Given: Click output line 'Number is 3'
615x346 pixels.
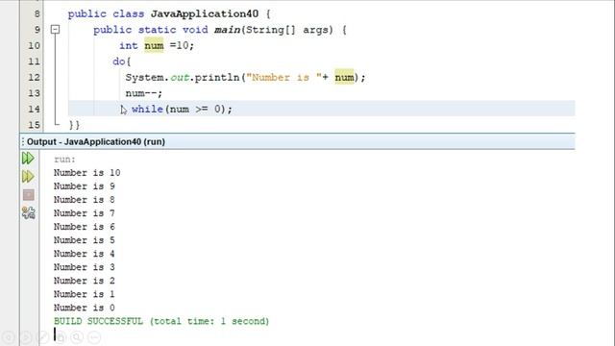Looking at the screenshot, I should click(85, 267).
